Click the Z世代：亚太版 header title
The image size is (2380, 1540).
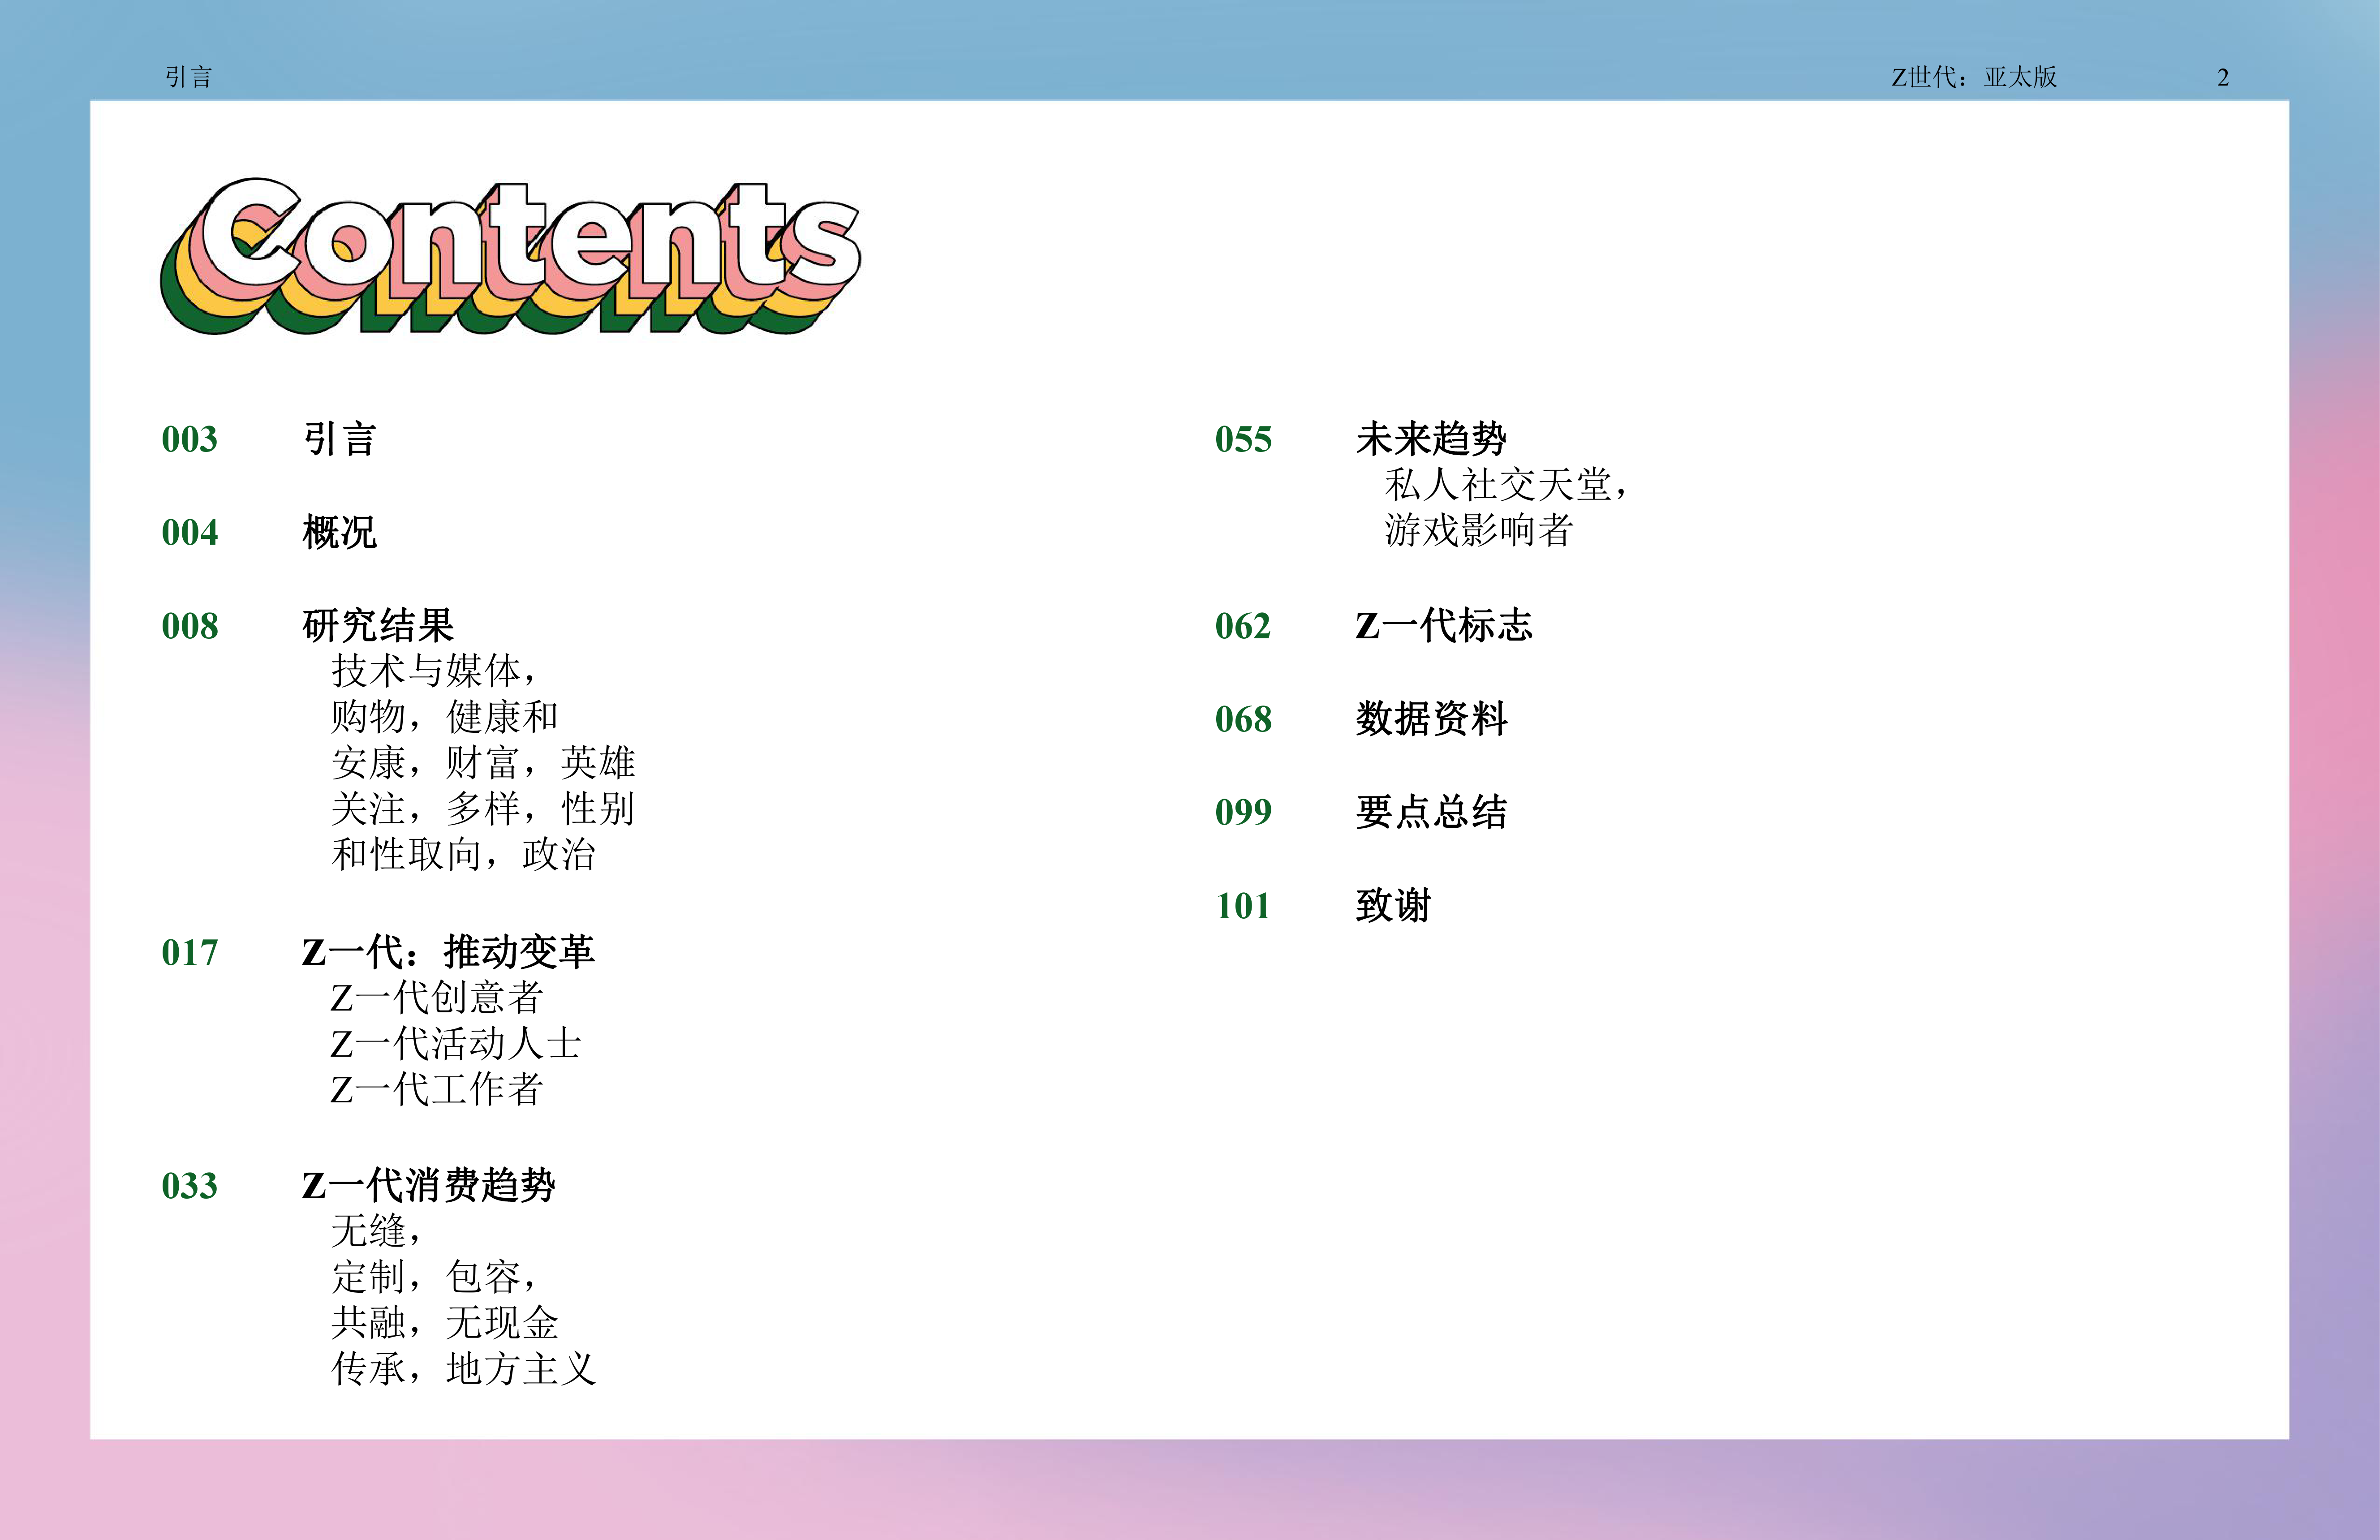(x=1973, y=77)
